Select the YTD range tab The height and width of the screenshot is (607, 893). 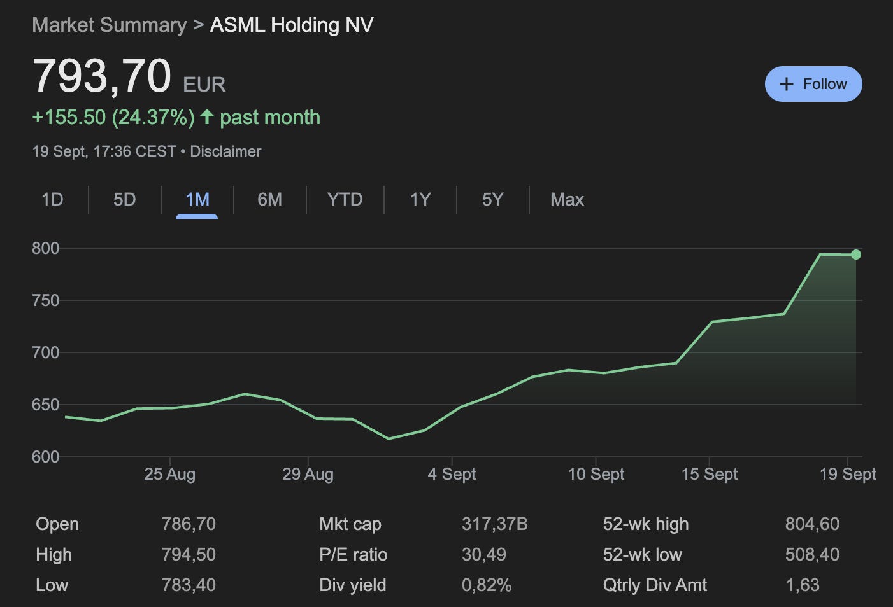pyautogui.click(x=345, y=200)
